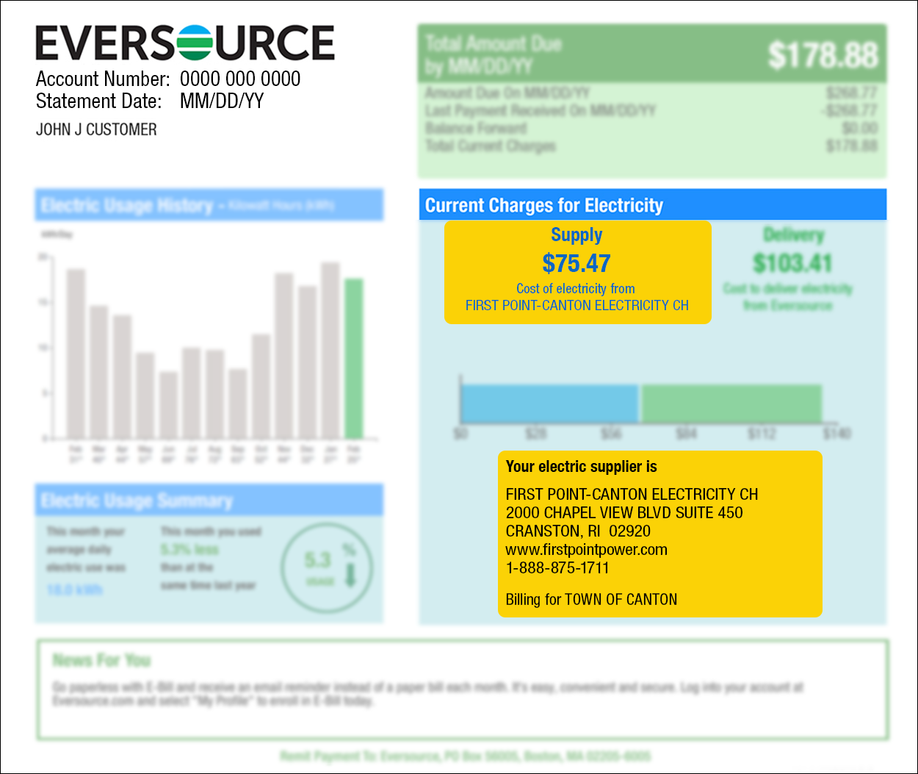This screenshot has height=774, width=918.
Task: Click the Statement Date MM/DD/YY value
Action: coord(222,101)
